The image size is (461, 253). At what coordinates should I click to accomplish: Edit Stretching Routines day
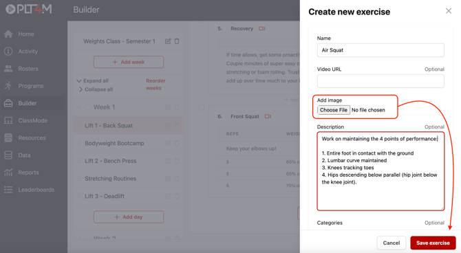pos(168,179)
